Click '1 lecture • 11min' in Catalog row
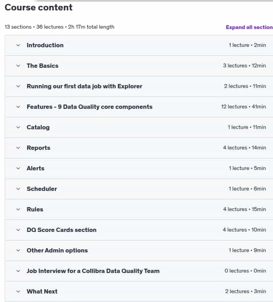This screenshot has width=273, height=302. pos(247,127)
